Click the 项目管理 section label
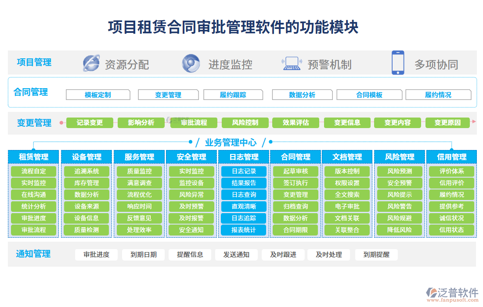483x307 pixels. pos(34,62)
